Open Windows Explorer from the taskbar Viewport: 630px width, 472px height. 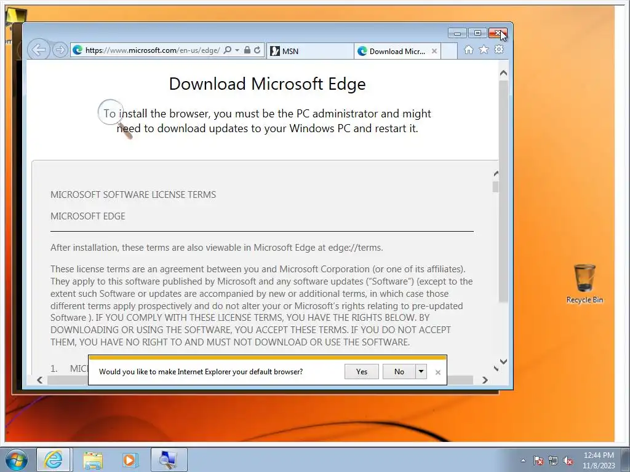pyautogui.click(x=93, y=460)
